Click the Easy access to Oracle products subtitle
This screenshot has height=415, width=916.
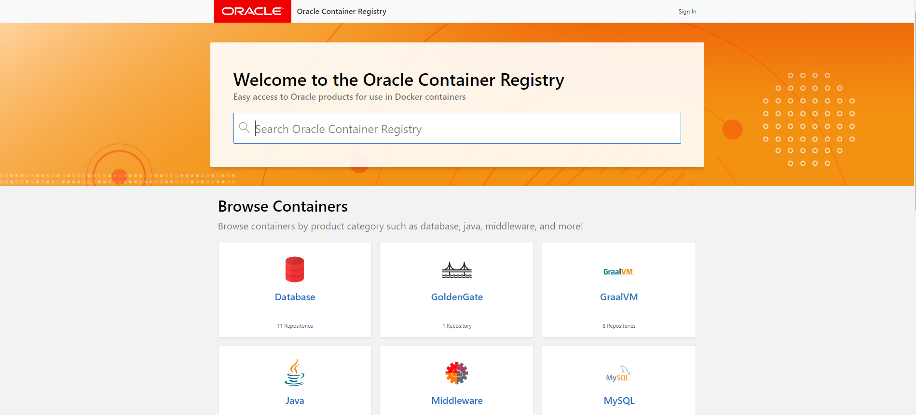click(x=349, y=97)
